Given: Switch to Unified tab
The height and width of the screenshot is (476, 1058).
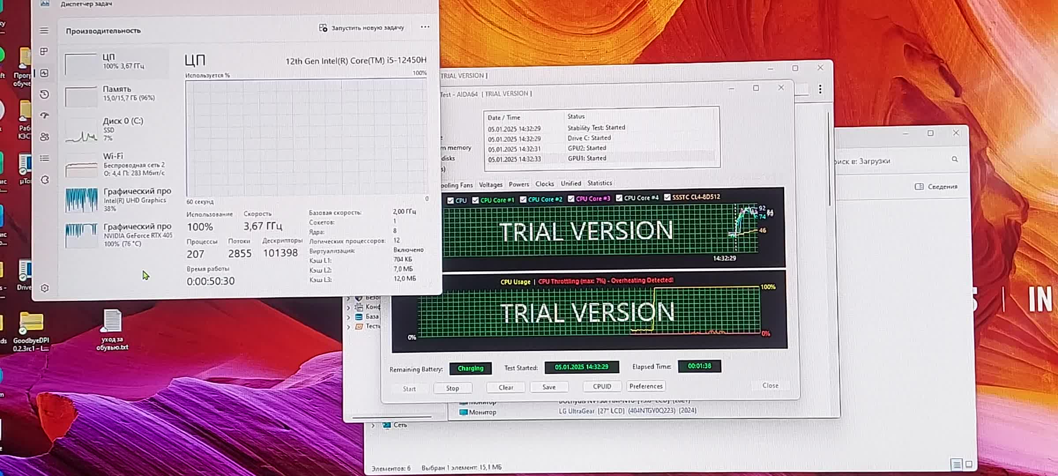Looking at the screenshot, I should click(x=571, y=183).
